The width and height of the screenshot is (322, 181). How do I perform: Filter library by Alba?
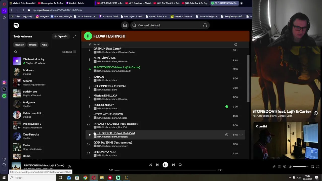tap(44, 45)
